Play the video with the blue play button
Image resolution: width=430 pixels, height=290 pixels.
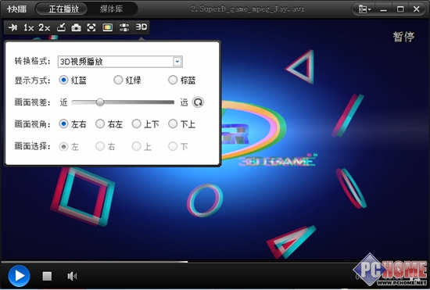click(x=20, y=276)
